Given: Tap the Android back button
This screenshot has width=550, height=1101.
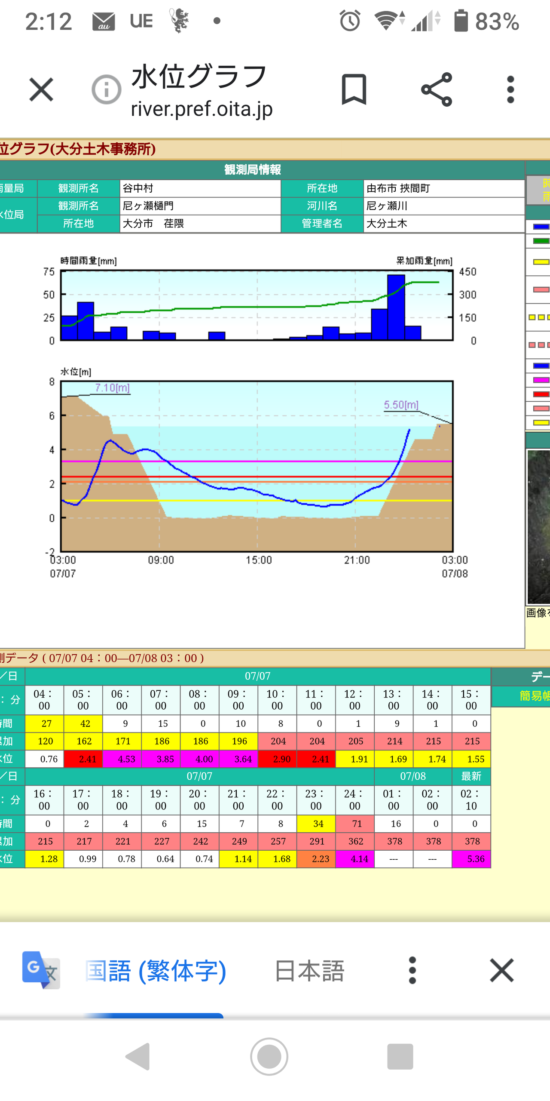Looking at the screenshot, I should (138, 1056).
